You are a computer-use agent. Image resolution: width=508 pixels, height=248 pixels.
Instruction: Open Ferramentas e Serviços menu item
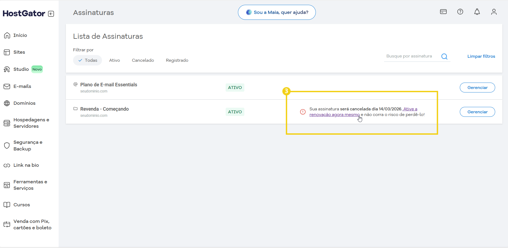coord(30,185)
